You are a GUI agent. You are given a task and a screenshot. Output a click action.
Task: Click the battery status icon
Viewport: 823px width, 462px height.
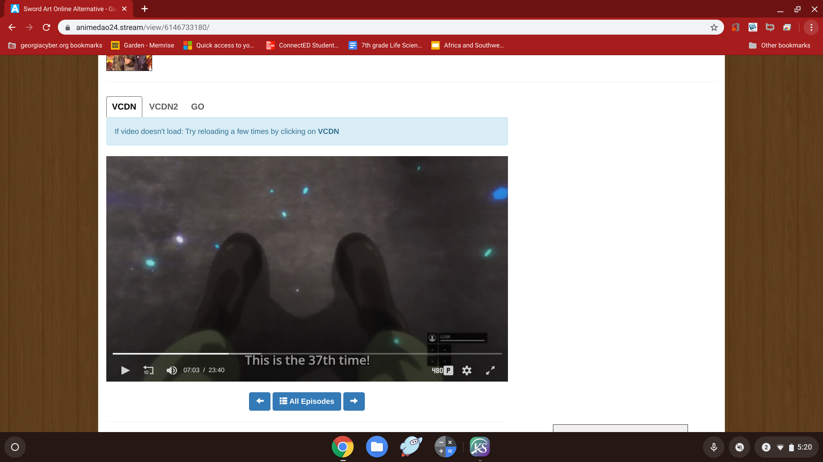click(791, 447)
